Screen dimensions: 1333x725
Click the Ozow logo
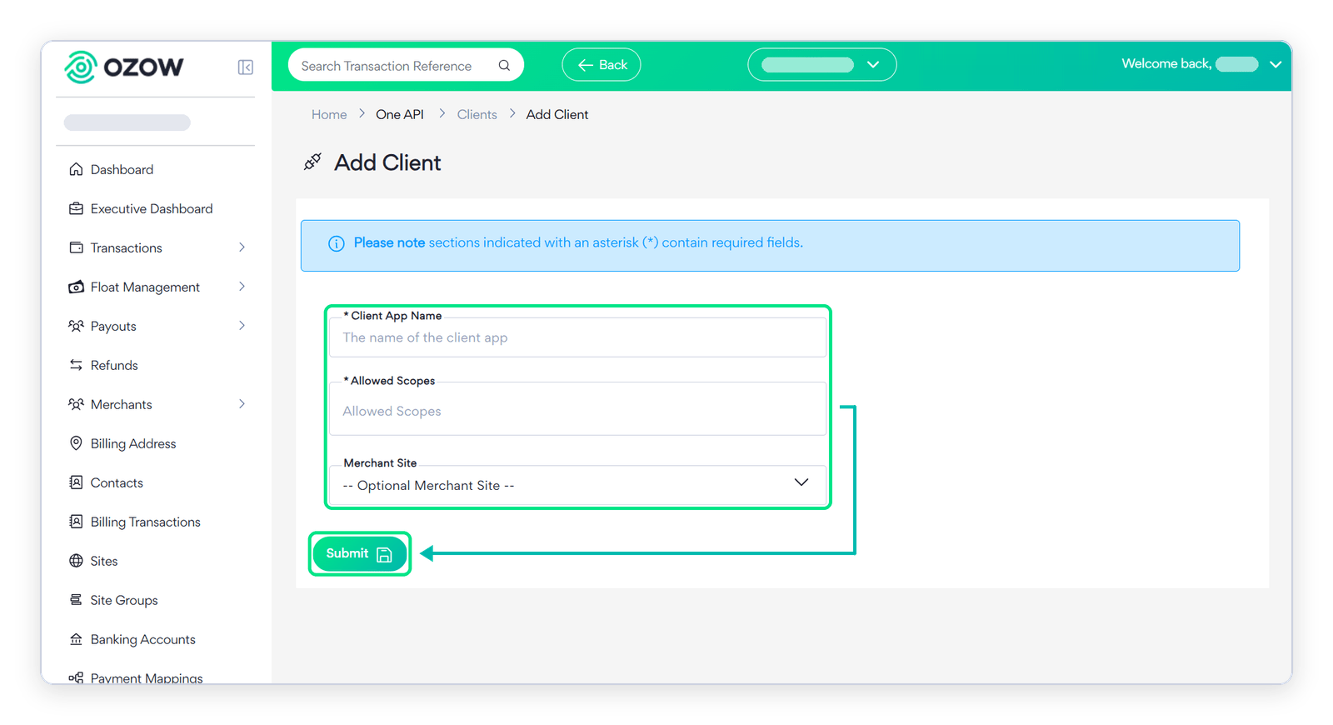pos(124,67)
